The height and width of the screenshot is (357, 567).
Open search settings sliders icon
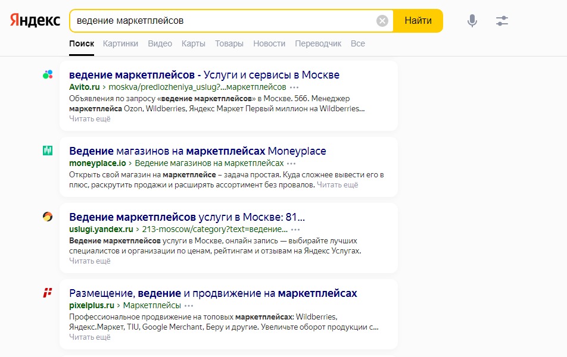pyautogui.click(x=502, y=21)
